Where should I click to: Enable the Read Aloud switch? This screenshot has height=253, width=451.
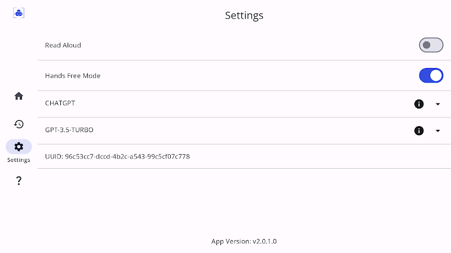click(431, 45)
